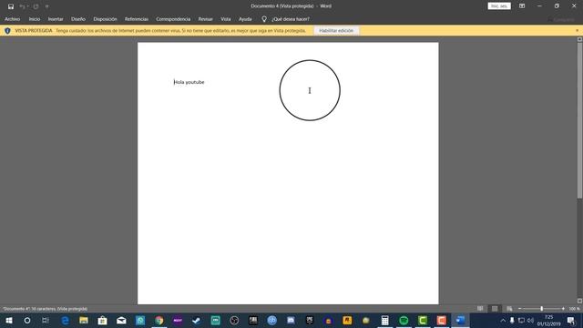Go to the Correspondencia tab
Image resolution: width=583 pixels, height=328 pixels.
pyautogui.click(x=173, y=19)
